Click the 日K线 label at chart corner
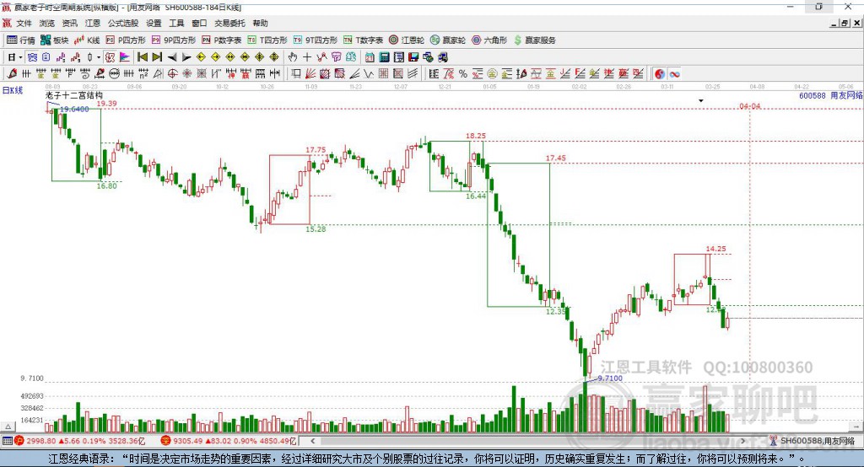 [13, 90]
